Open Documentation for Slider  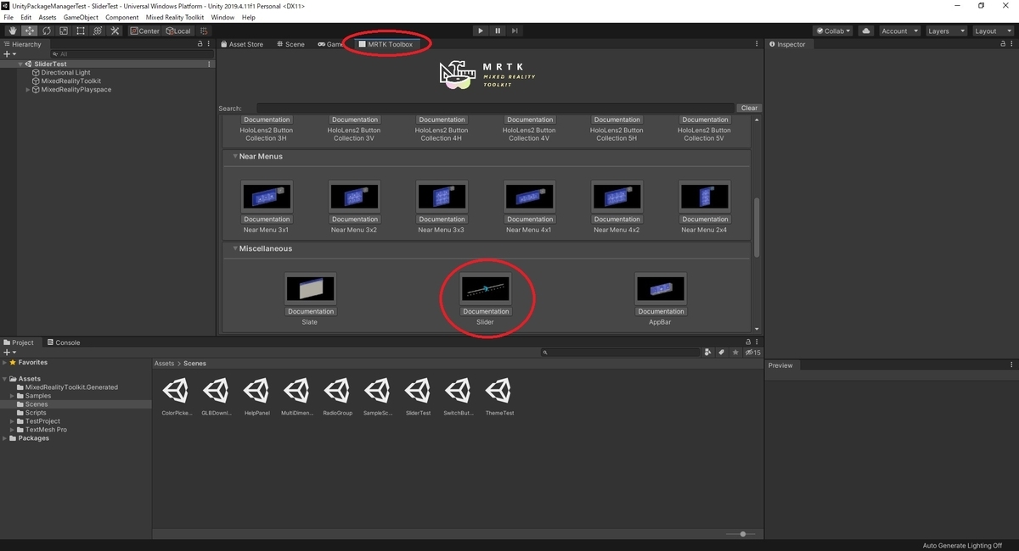(486, 311)
